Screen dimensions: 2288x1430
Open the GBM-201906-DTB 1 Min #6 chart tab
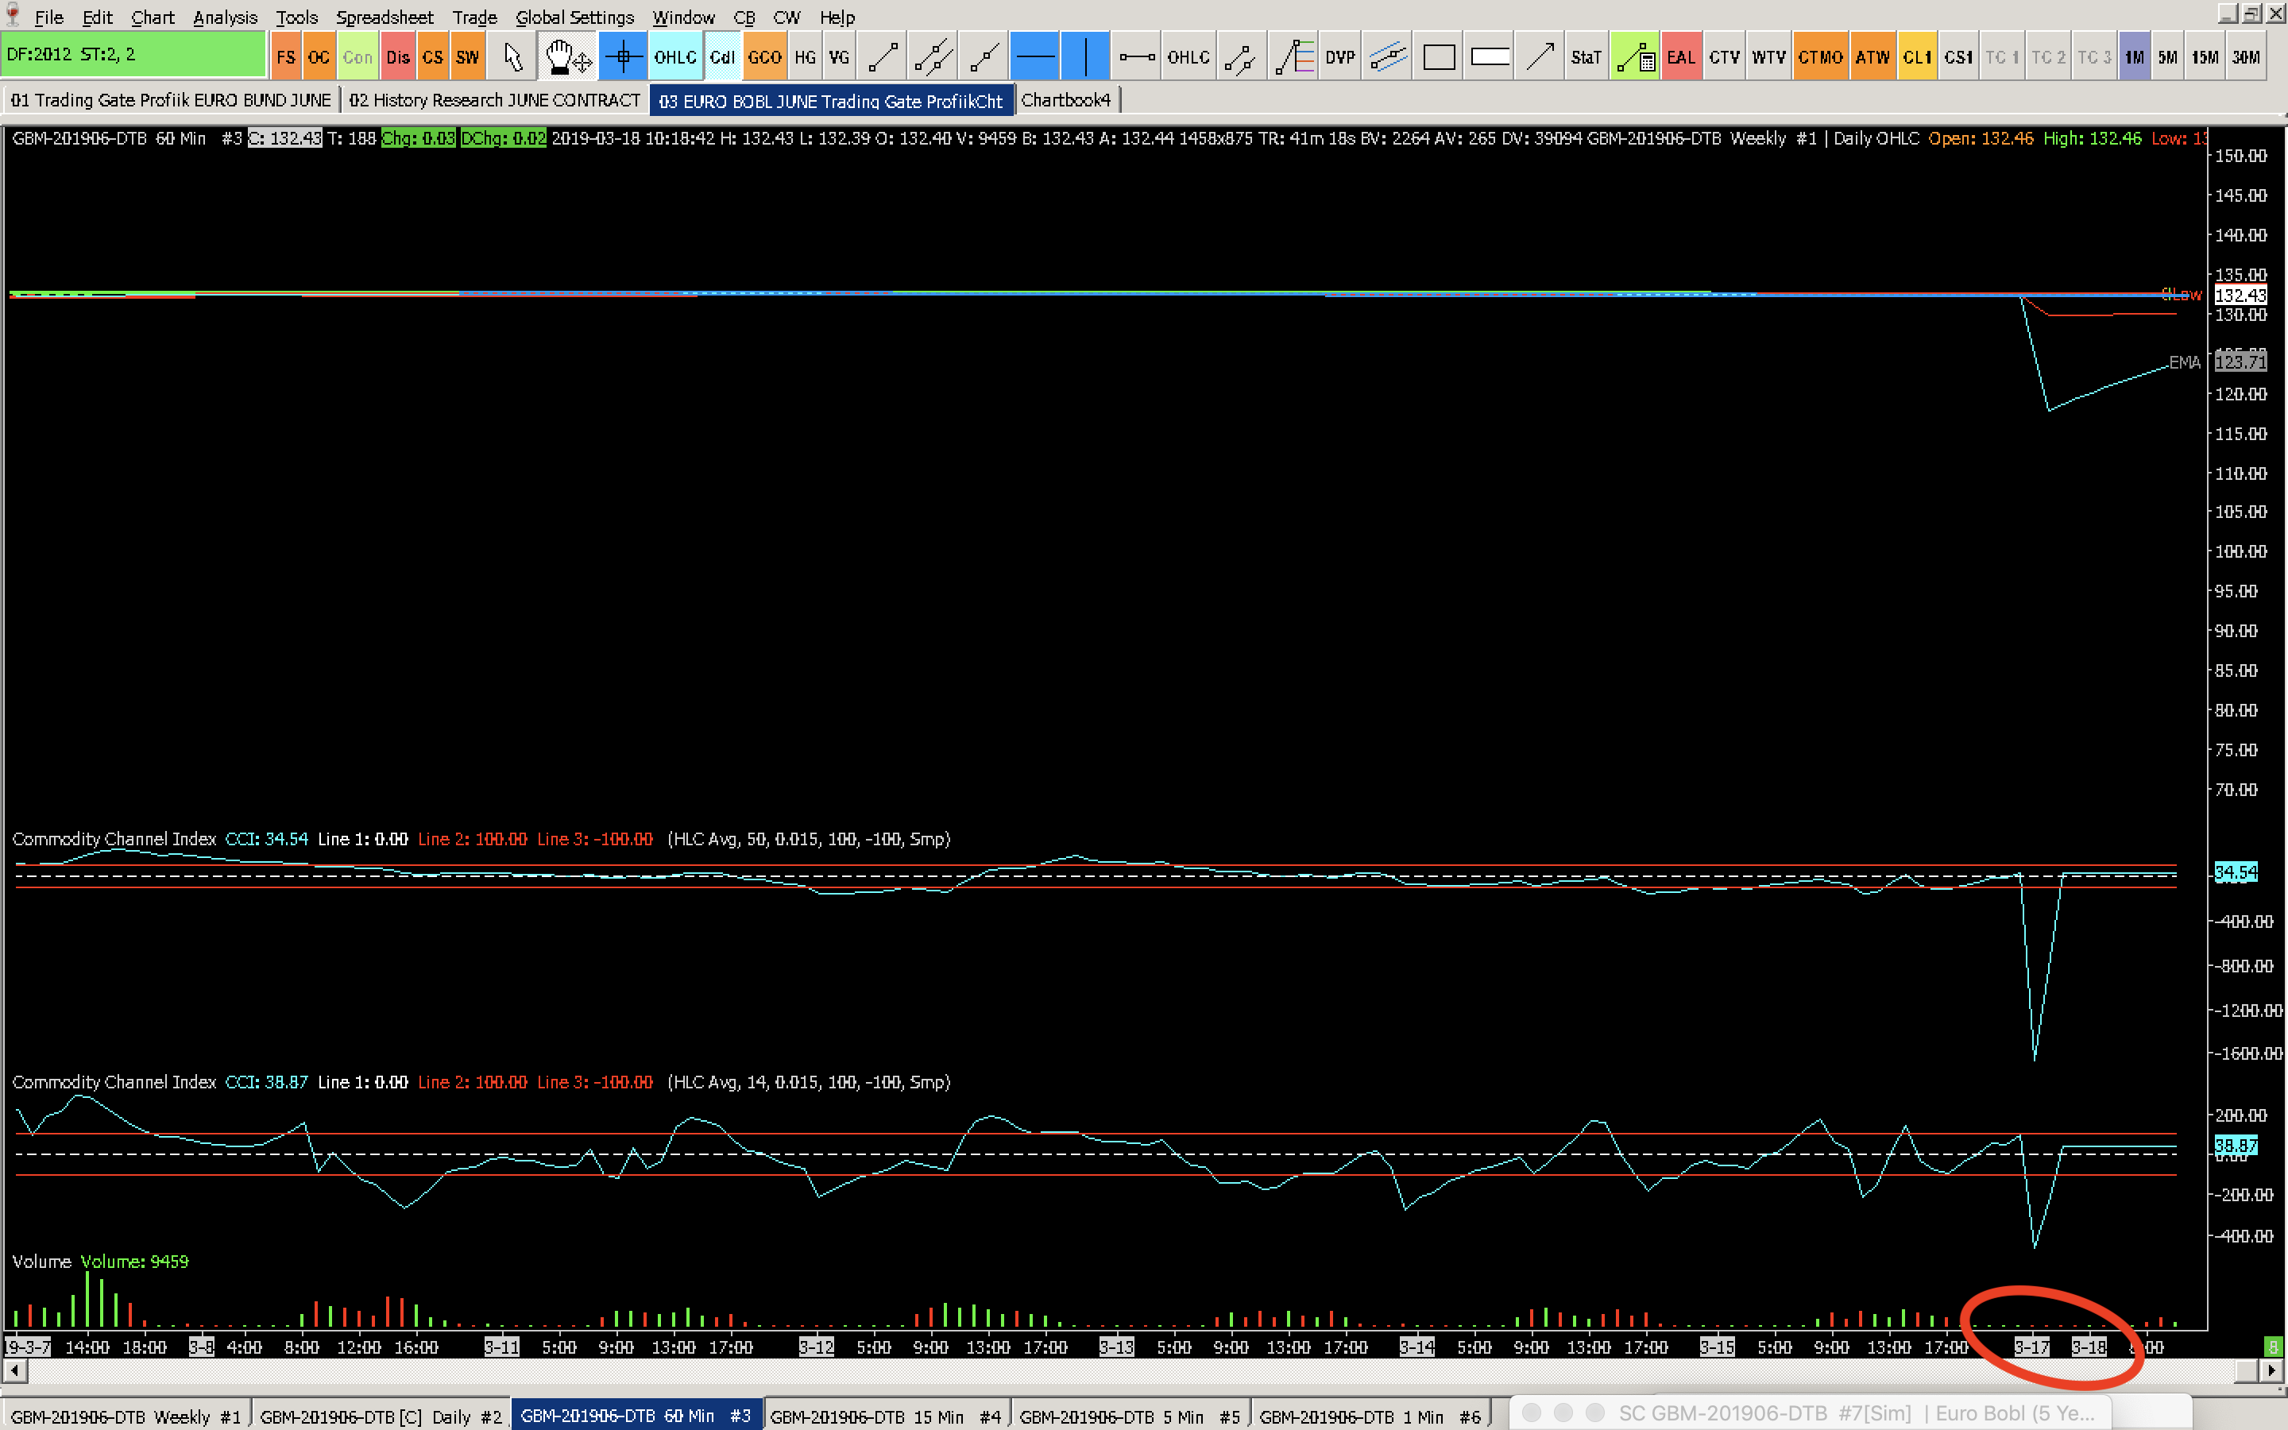coord(1370,1416)
